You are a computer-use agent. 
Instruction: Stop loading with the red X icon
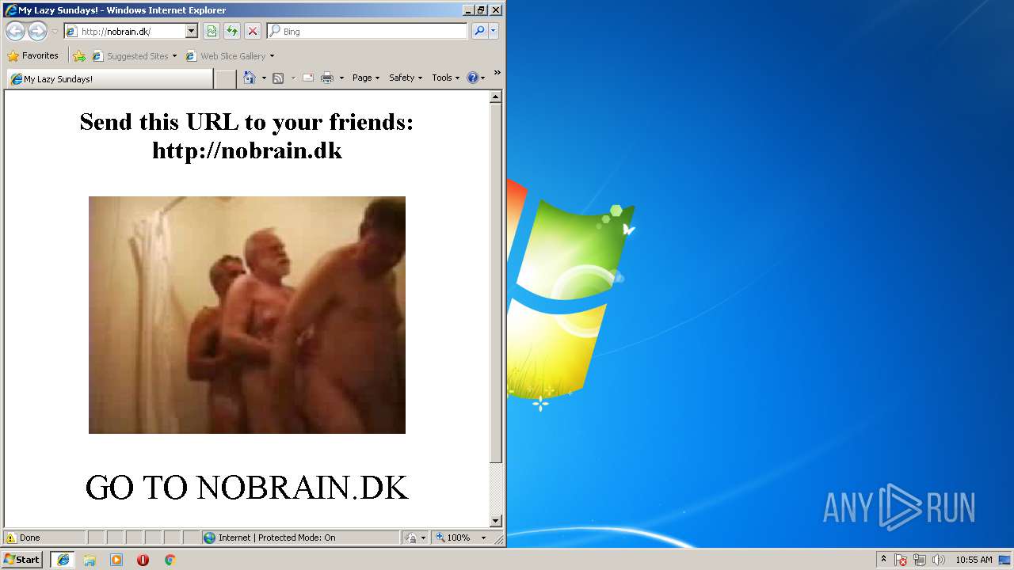(253, 32)
